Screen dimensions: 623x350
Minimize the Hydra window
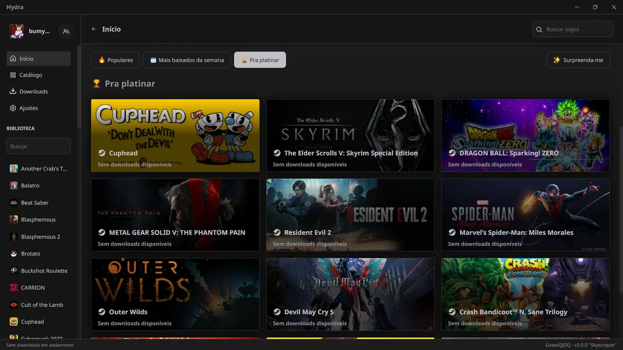coord(577,7)
